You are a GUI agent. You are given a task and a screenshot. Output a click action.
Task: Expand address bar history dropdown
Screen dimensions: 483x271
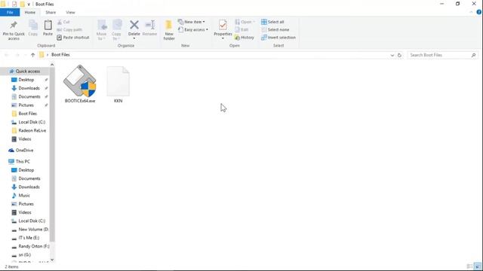click(x=392, y=55)
